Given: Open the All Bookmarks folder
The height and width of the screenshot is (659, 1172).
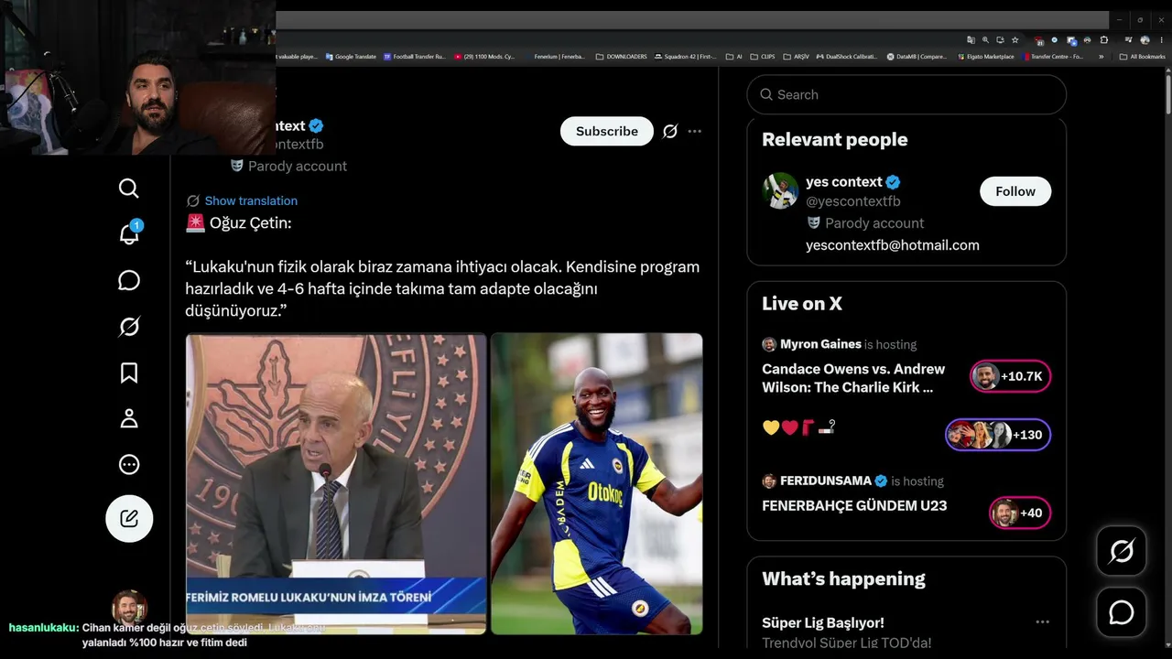Looking at the screenshot, I should tap(1143, 57).
